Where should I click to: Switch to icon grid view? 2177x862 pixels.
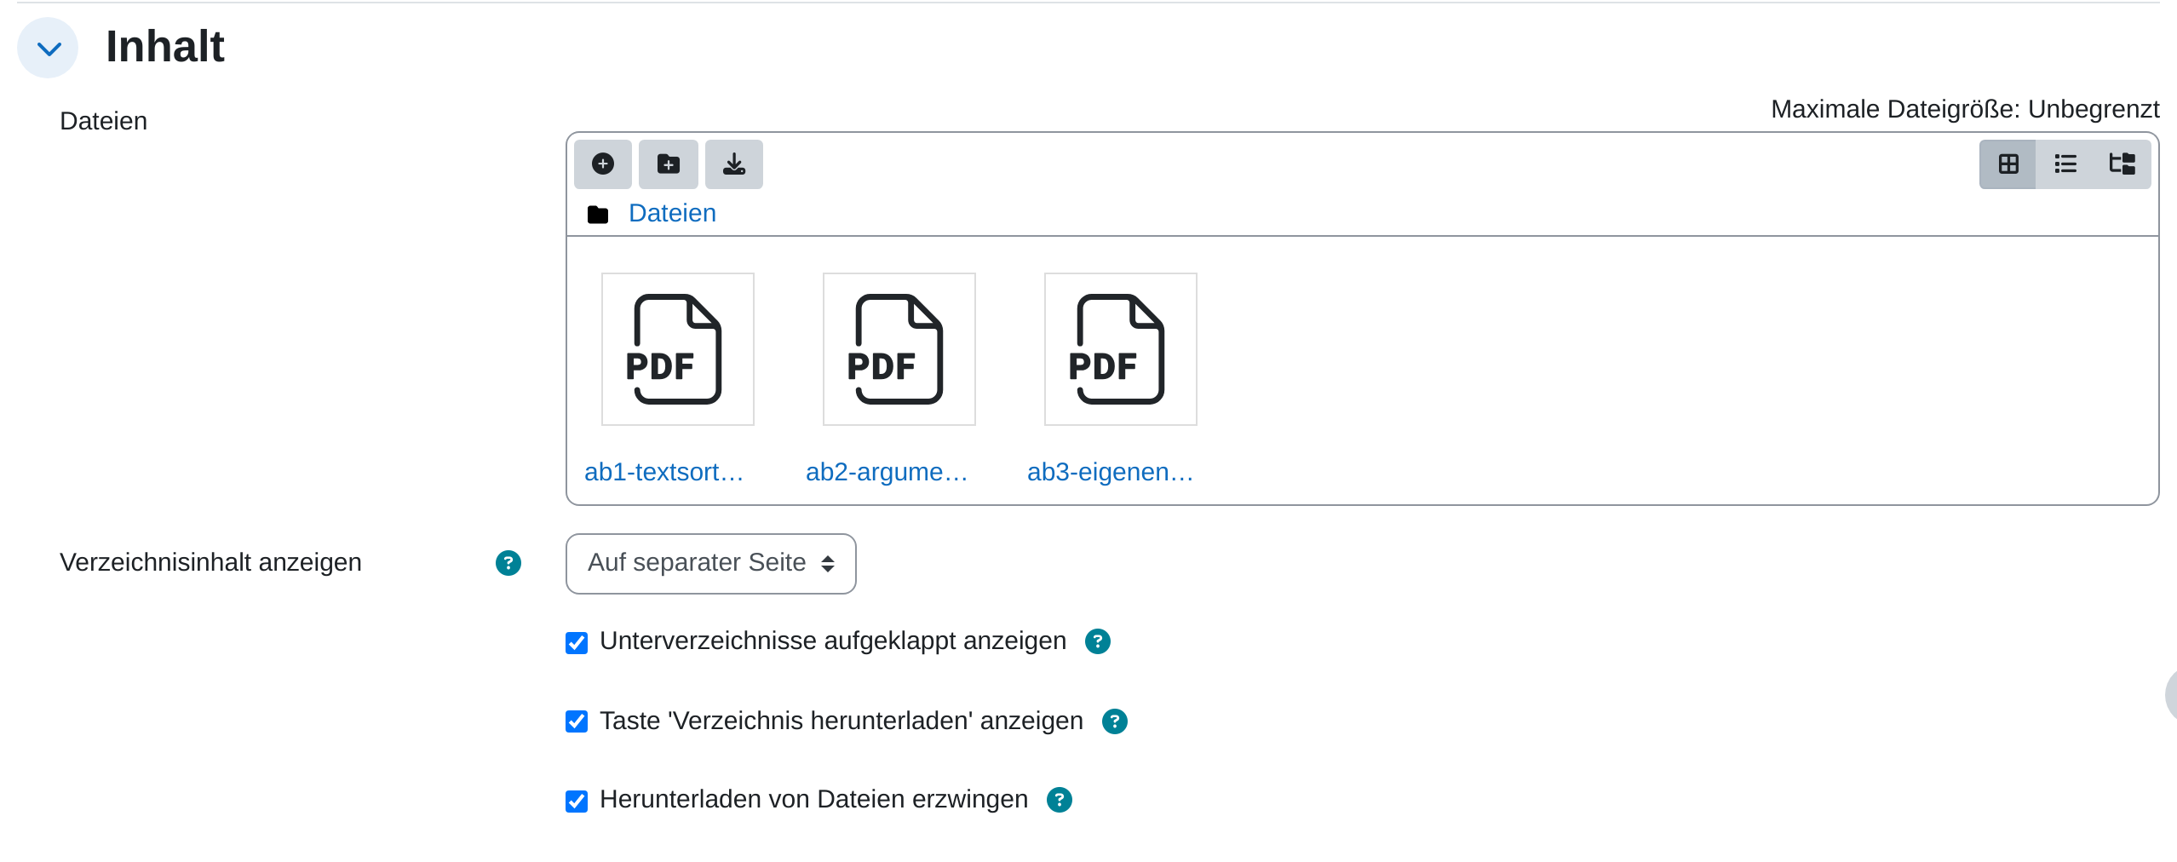(x=2008, y=164)
